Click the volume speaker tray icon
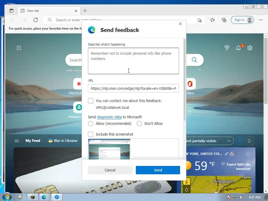268x201 pixels. pos(241,197)
